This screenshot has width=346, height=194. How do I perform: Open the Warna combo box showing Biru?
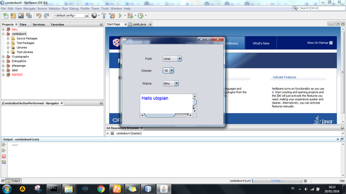pyautogui.click(x=171, y=84)
